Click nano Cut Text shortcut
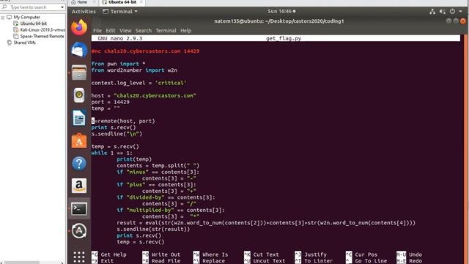469x264 pixels. [x=262, y=254]
